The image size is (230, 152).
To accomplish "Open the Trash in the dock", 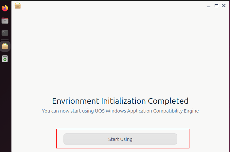I will 5,59.
